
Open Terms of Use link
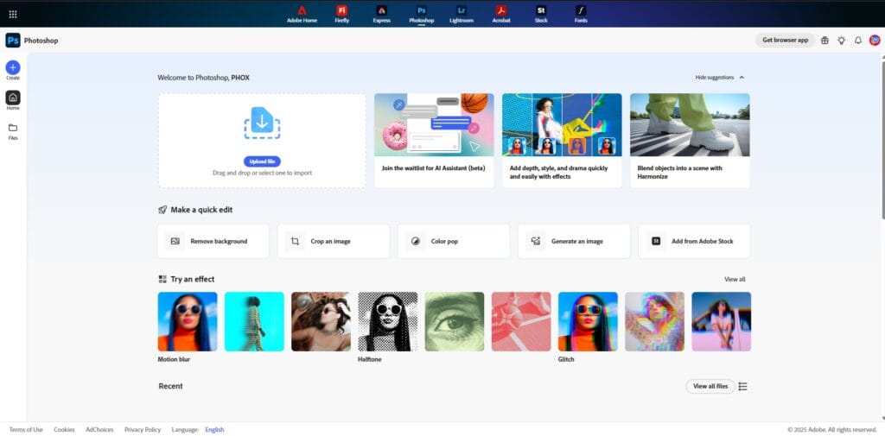pos(26,430)
